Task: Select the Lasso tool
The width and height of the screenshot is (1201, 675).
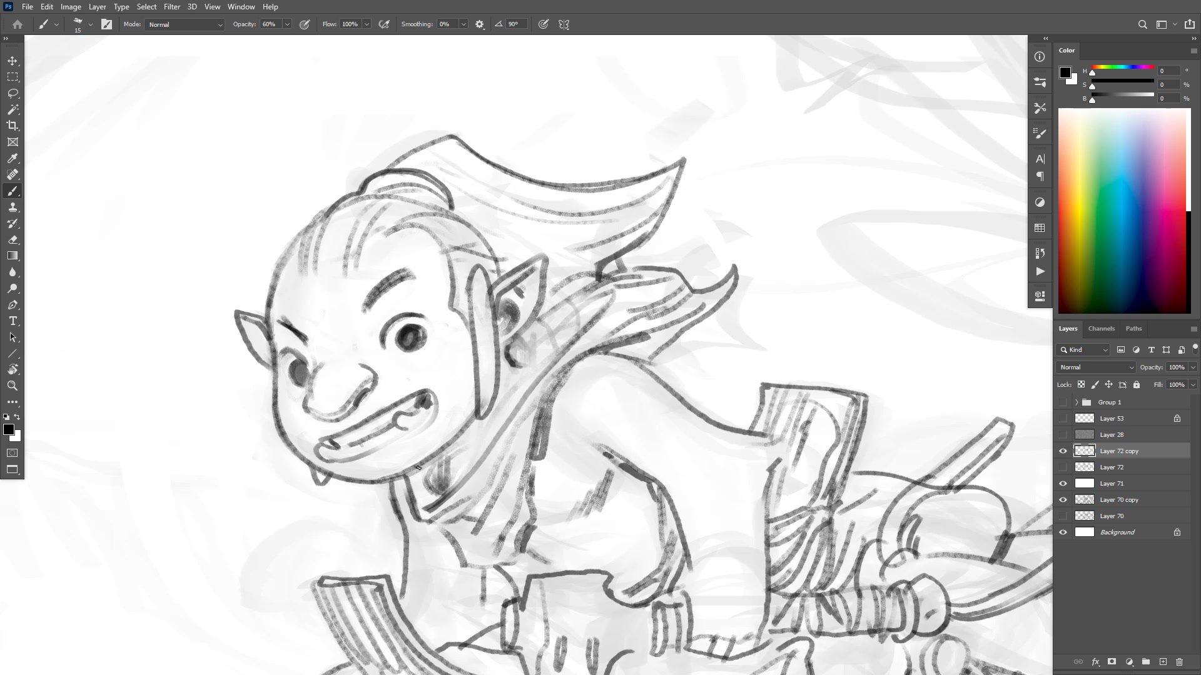Action: pos(13,93)
